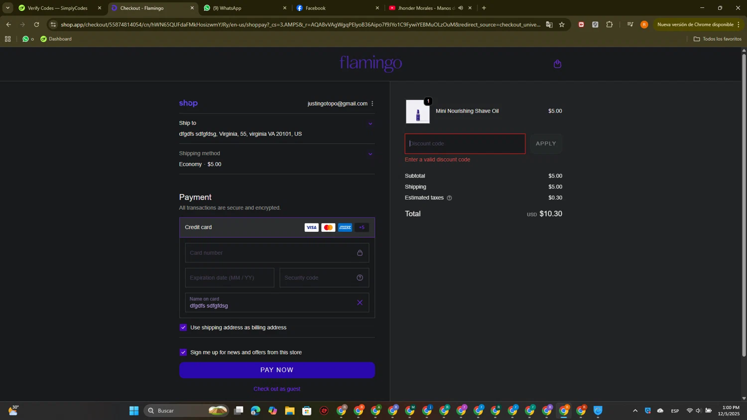Click the page vertical scrollbar
The image size is (747, 420).
744,205
